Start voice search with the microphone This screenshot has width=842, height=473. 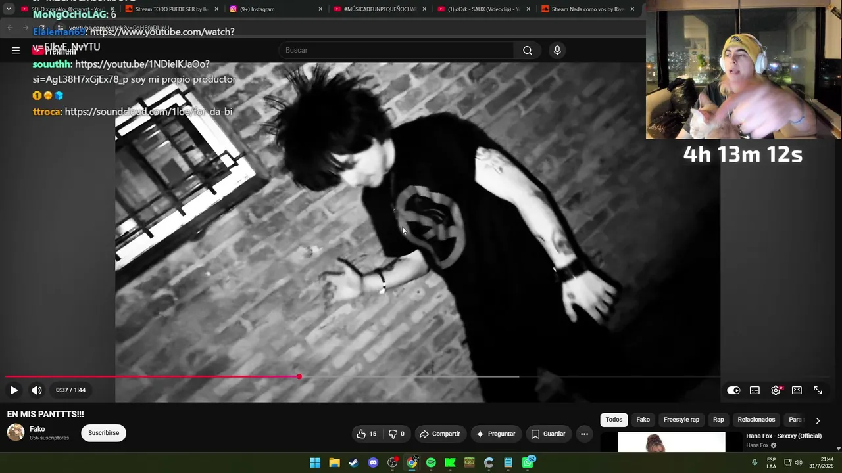coord(557,50)
